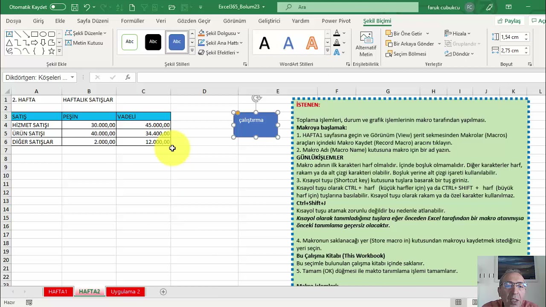Image resolution: width=546 pixels, height=307 pixels.
Task: Click the FC account avatar
Action: (x=469, y=7)
